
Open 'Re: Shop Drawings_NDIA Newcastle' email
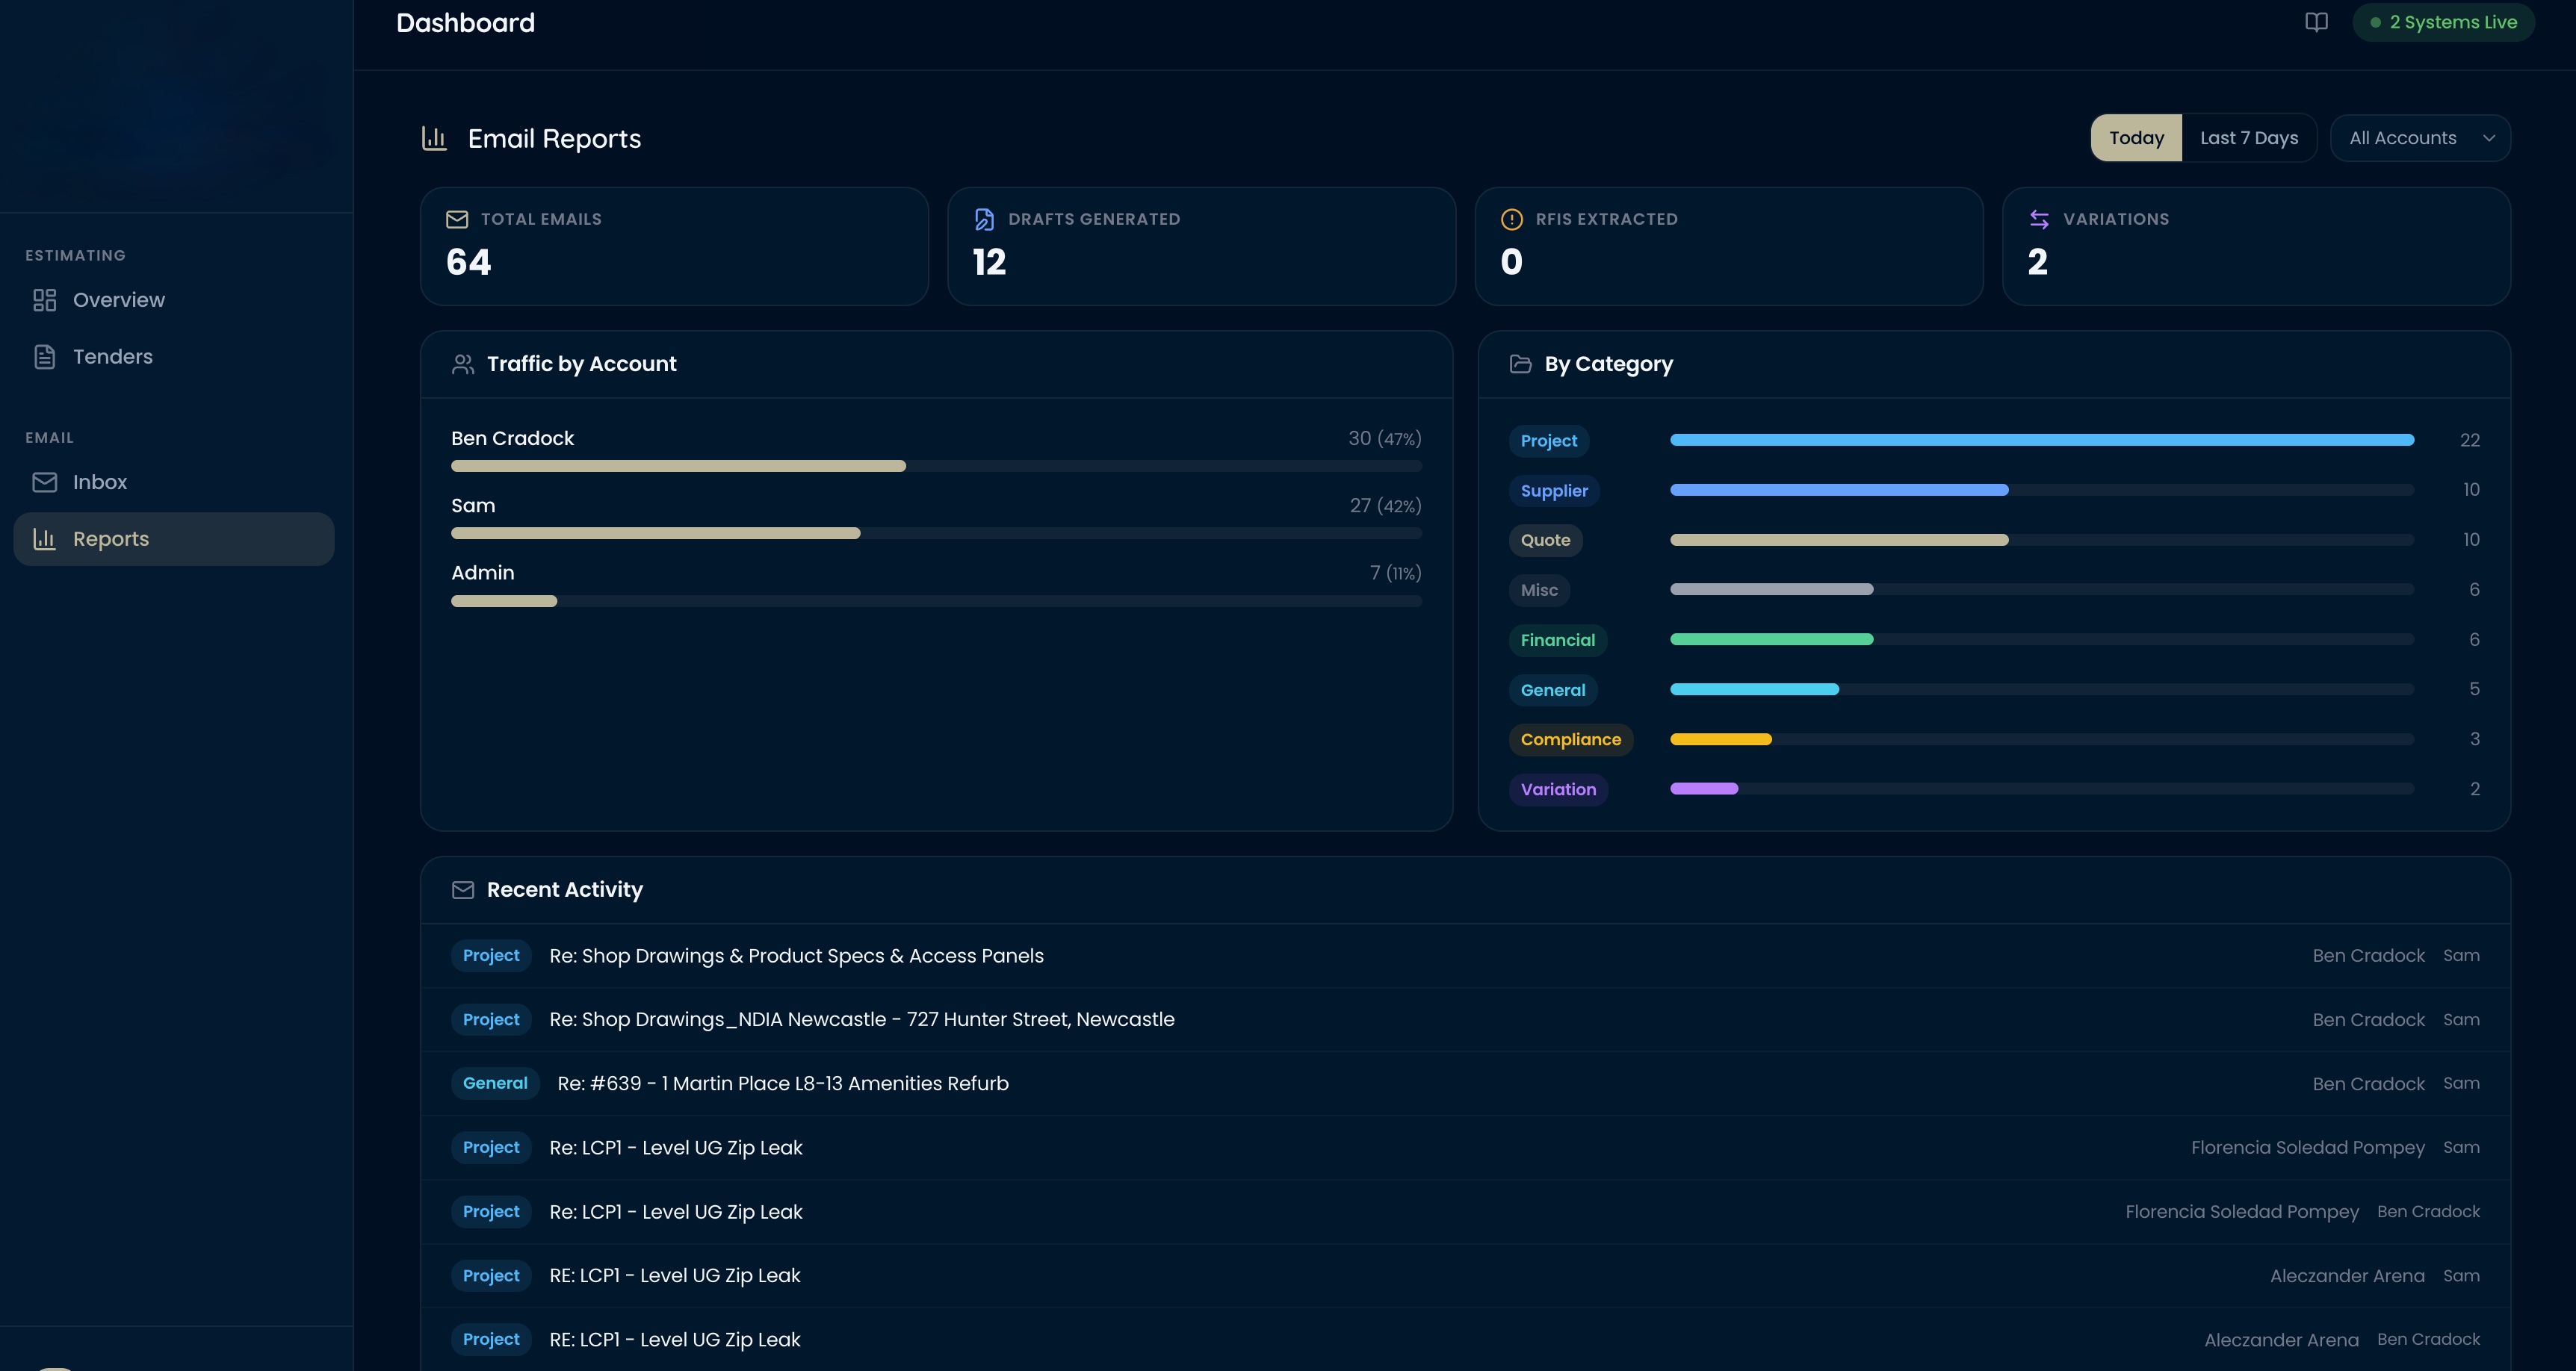(x=1466, y=1019)
